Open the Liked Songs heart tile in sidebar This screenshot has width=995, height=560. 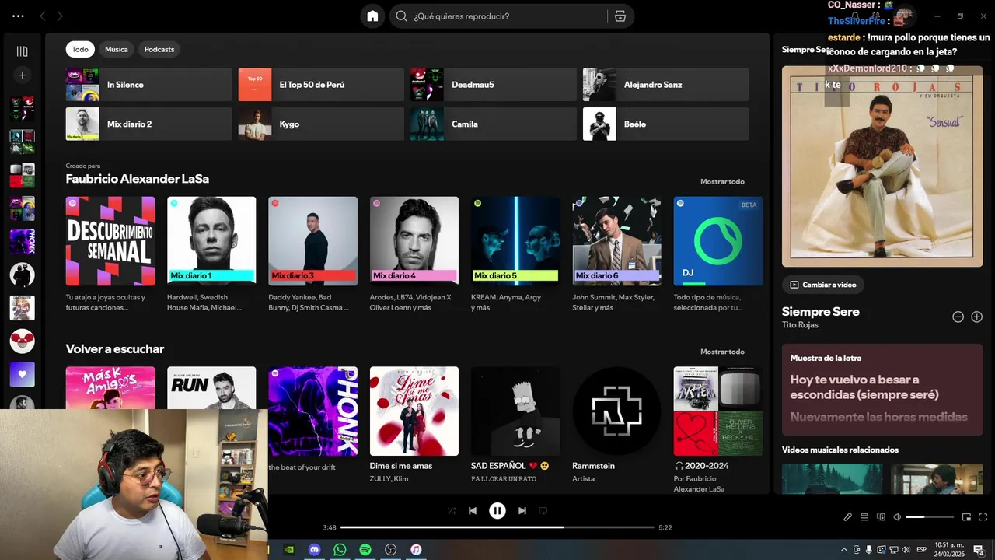pos(22,374)
